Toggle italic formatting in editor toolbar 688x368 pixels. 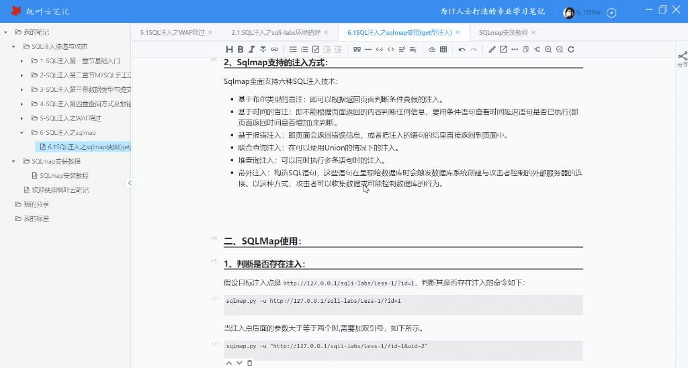pyautogui.click(x=251, y=49)
